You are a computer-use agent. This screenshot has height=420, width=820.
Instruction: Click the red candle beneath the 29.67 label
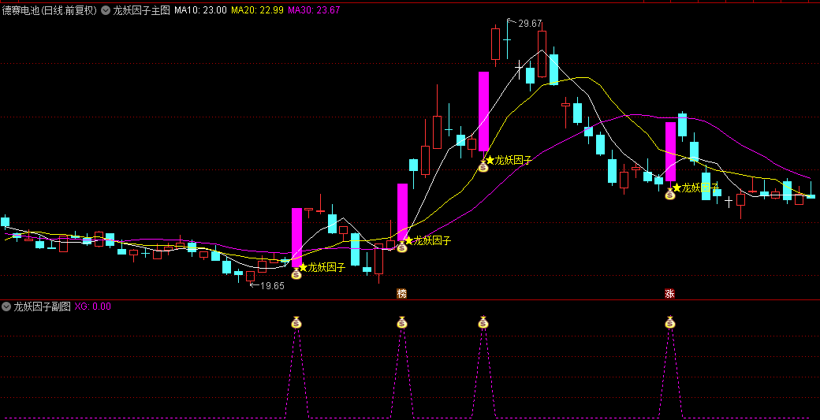(x=542, y=54)
